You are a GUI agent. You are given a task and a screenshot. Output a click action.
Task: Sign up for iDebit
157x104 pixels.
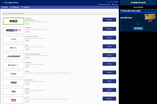coord(109,50)
